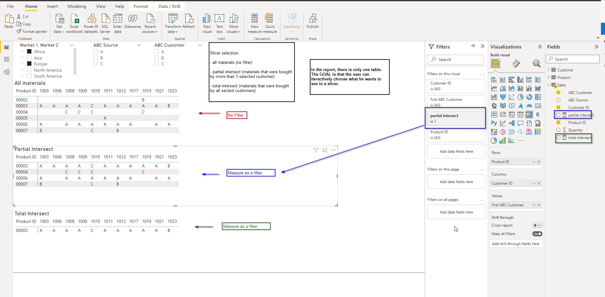605x297 pixels.
Task: Publish the report
Action: point(313,21)
